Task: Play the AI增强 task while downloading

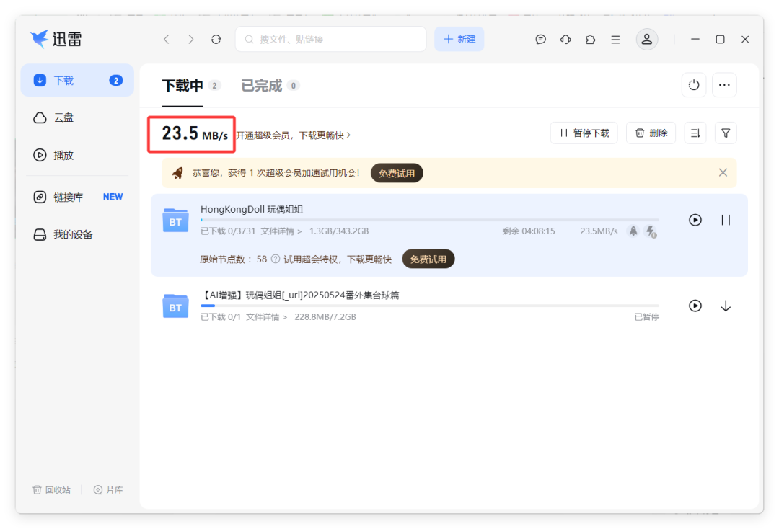Action: click(x=695, y=306)
